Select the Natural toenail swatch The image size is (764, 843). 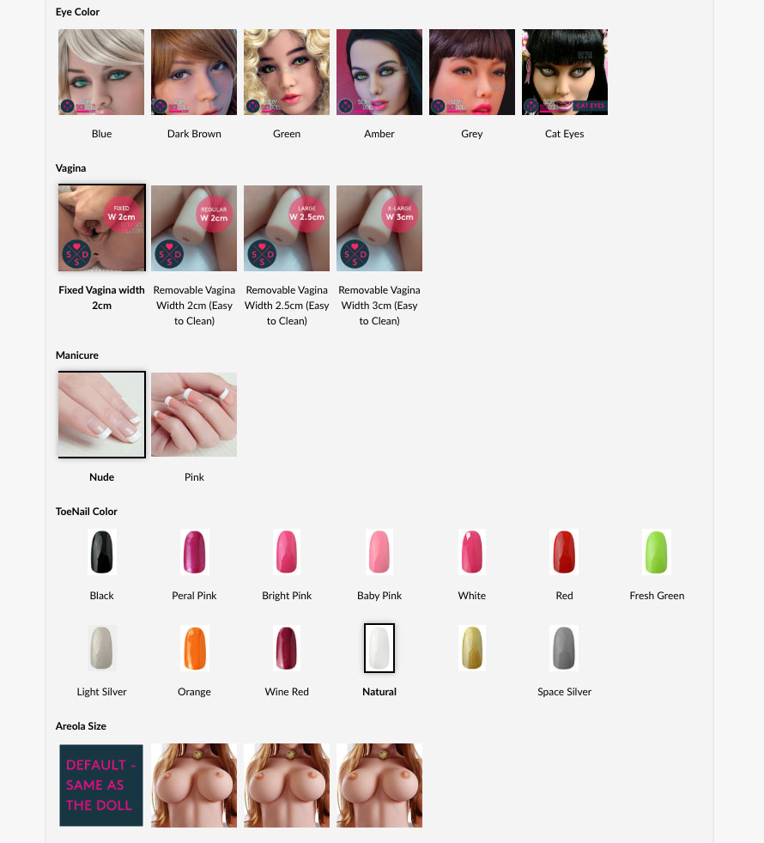point(379,648)
